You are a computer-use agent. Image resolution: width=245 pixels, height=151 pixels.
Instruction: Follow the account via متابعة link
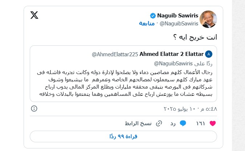147,24
